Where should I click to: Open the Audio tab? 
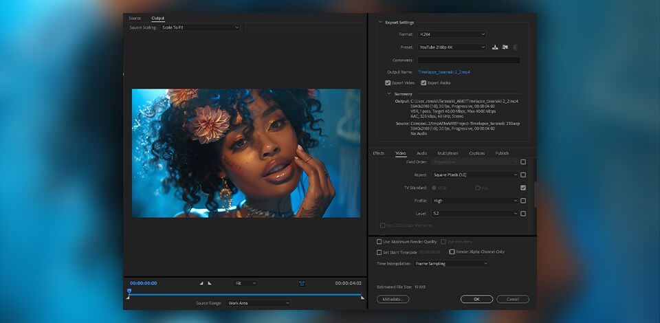[x=421, y=153]
